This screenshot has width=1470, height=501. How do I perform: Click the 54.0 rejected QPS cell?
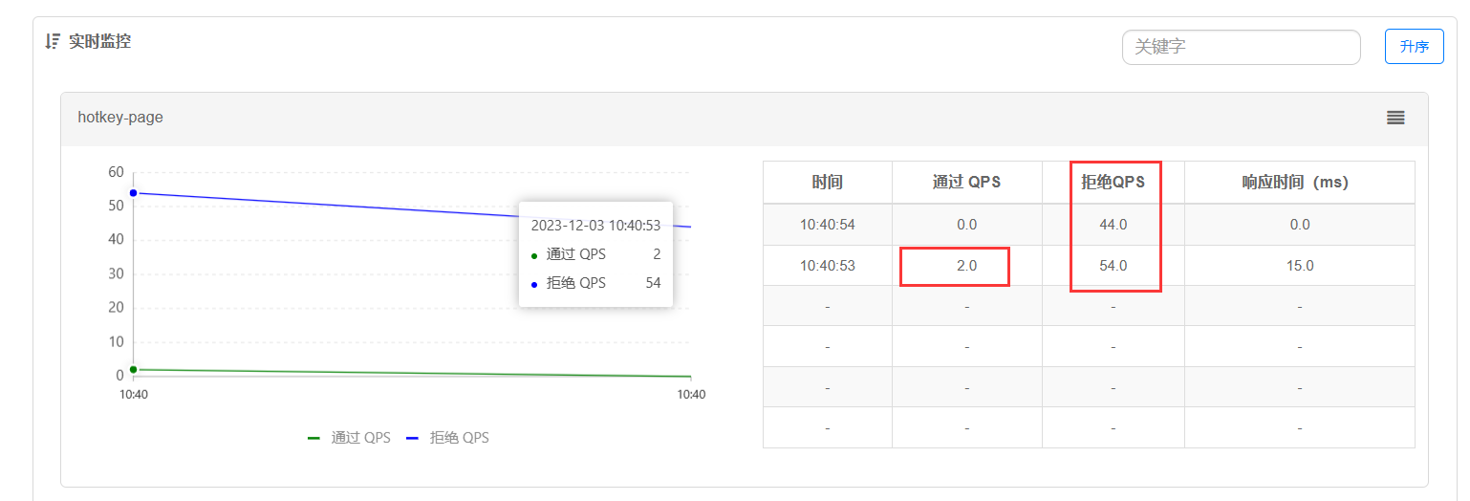tap(1113, 266)
